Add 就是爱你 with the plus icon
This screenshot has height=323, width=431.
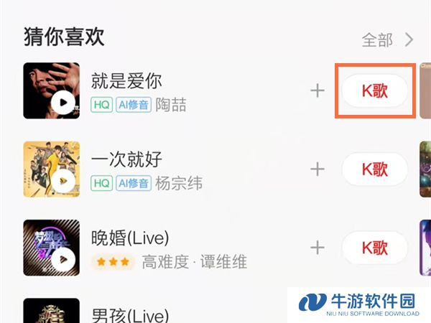[x=318, y=91]
